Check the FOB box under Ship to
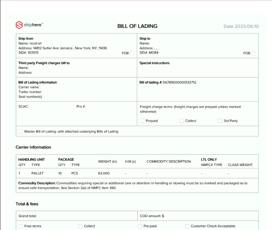 click(x=254, y=53)
